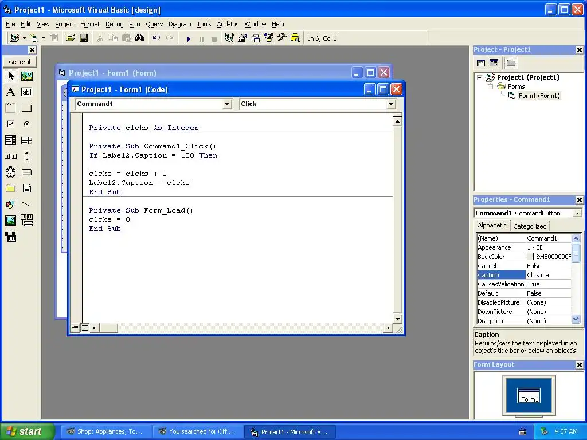Click the Toolbox hammer-and-wrench toolbar icon
Image resolution: width=587 pixels, height=440 pixels.
pyautogui.click(x=282, y=38)
